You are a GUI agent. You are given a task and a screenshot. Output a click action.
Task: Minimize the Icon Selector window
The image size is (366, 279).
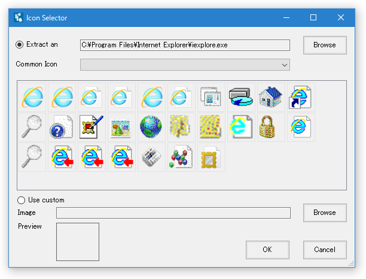tap(286, 17)
